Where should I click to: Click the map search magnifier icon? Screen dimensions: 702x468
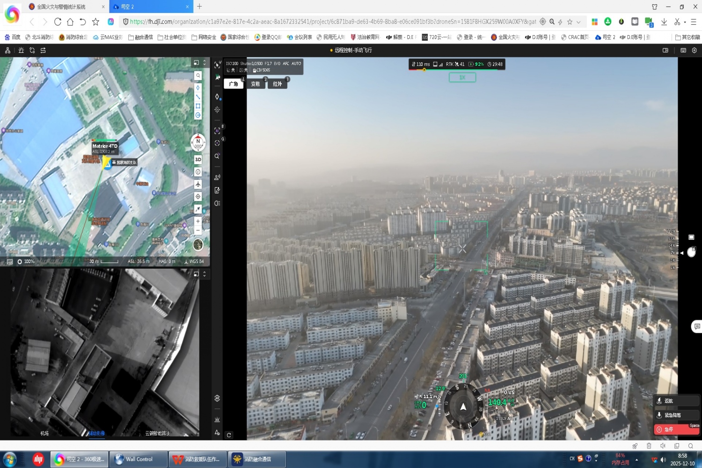pyautogui.click(x=198, y=76)
